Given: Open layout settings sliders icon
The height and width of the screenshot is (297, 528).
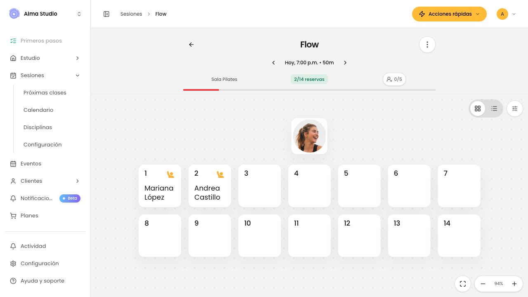Looking at the screenshot, I should pos(515,108).
